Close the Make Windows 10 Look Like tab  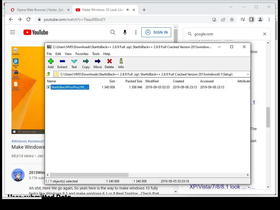[134, 10]
